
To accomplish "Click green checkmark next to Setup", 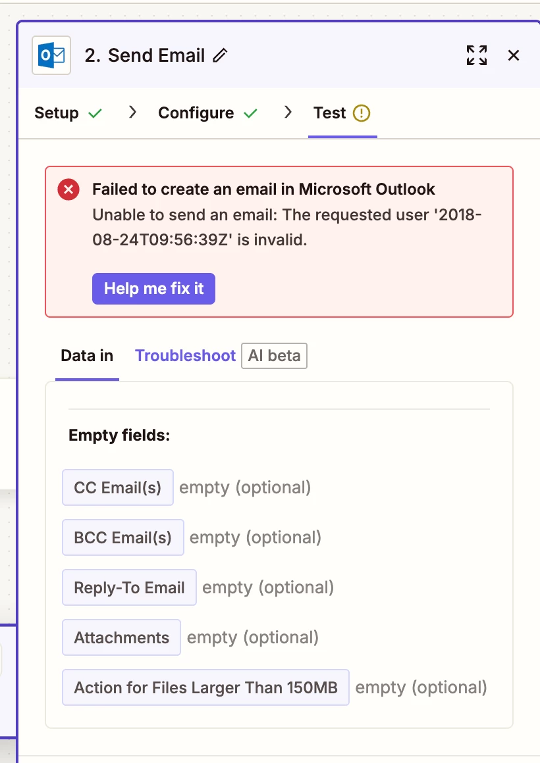I will (95, 113).
